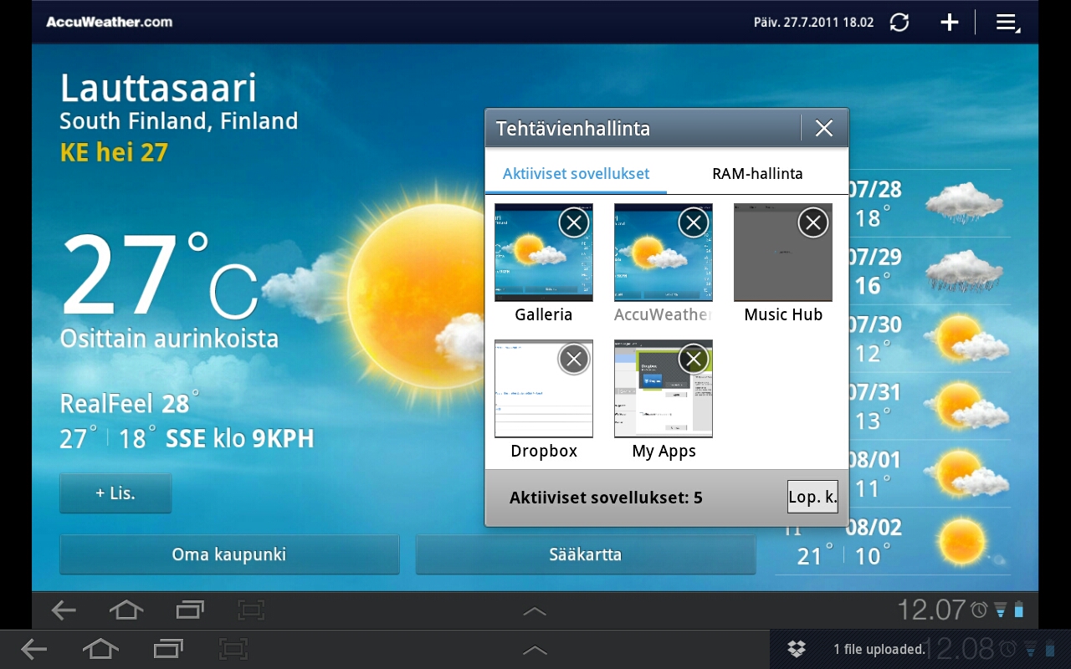Tap the 'Osittain aurinkoista' condition text
The width and height of the screenshot is (1071, 669).
(x=169, y=339)
